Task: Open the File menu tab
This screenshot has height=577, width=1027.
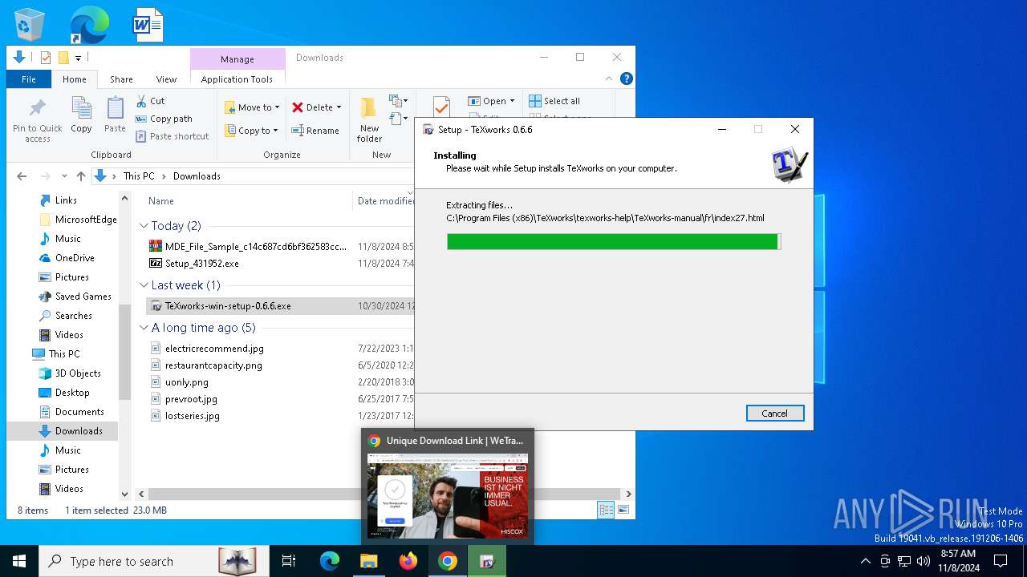Action: click(x=29, y=79)
